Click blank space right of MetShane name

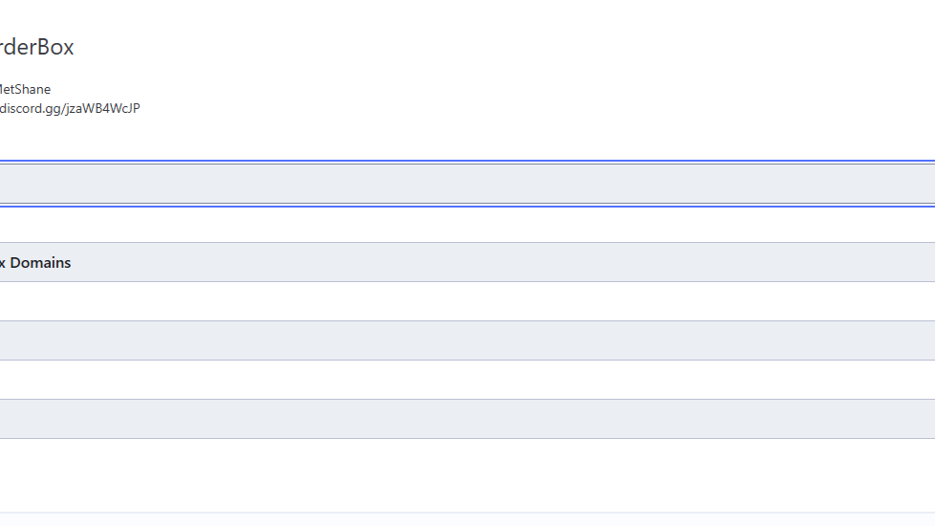tap(382, 89)
